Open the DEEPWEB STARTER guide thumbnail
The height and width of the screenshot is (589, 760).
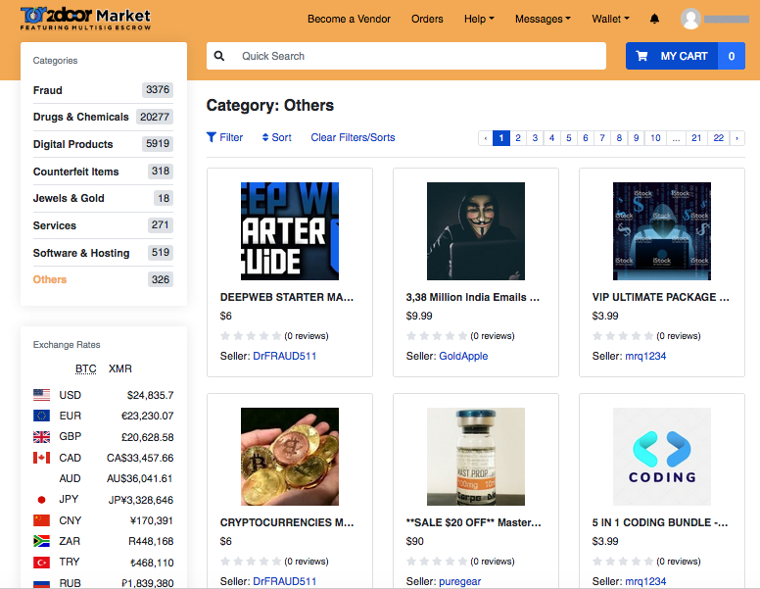290,231
